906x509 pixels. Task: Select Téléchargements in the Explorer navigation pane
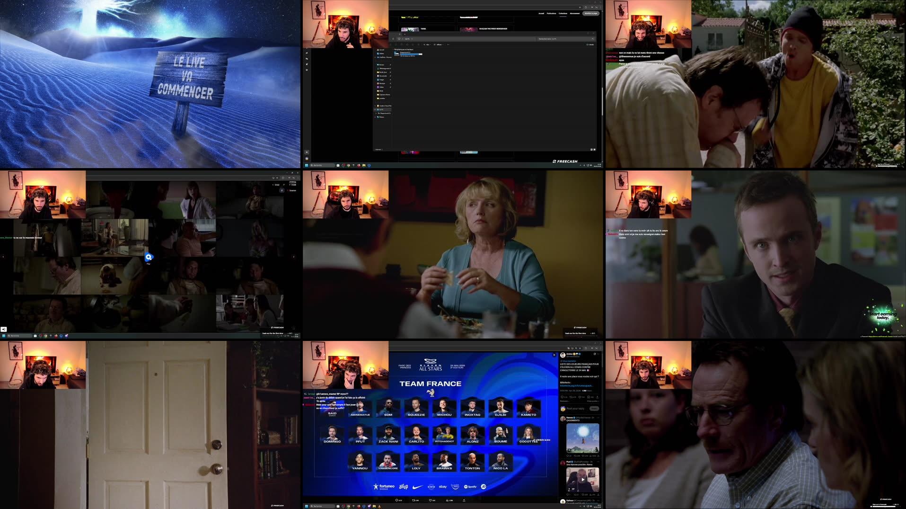[x=384, y=68]
